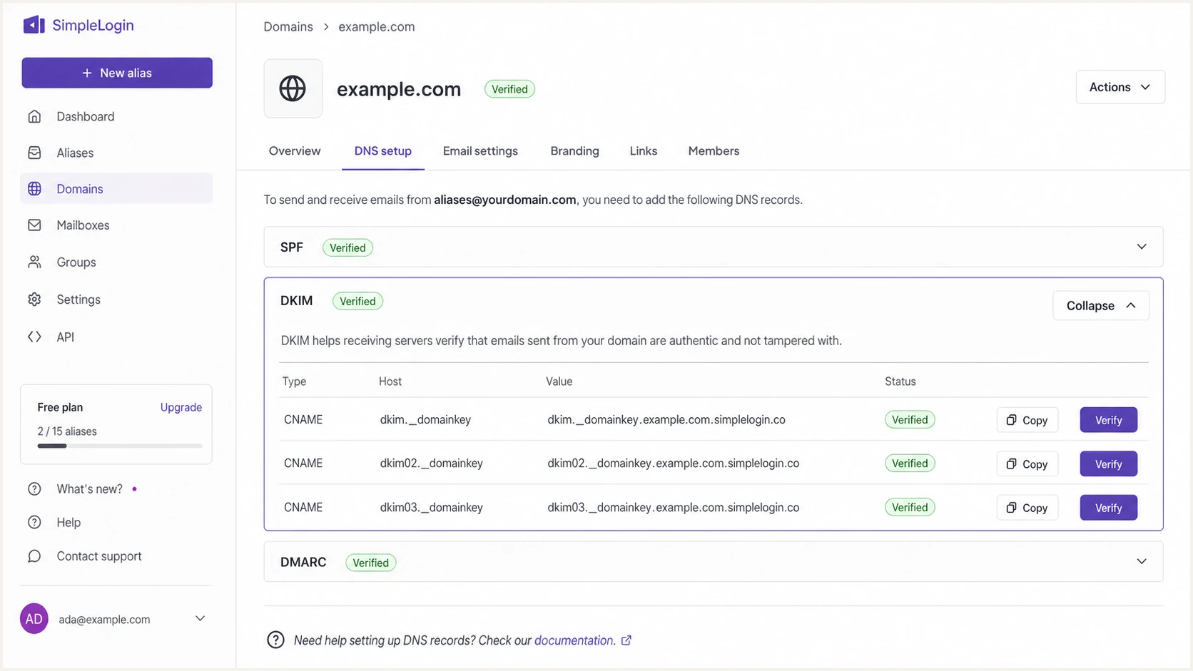Click the Verified badge next to example.com
The height and width of the screenshot is (671, 1193).
coord(509,89)
